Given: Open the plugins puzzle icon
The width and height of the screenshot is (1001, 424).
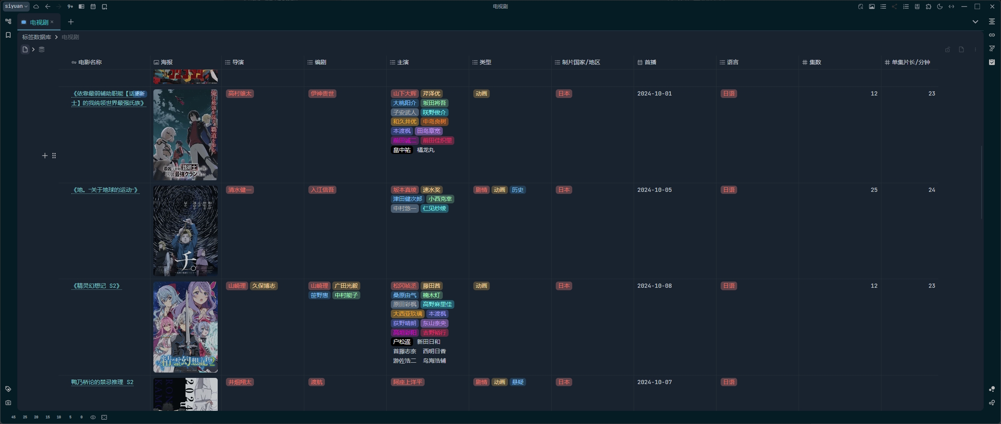Looking at the screenshot, I should click(x=928, y=7).
